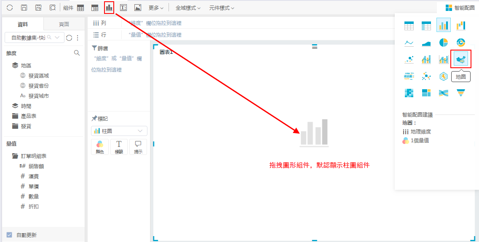The height and width of the screenshot is (242, 479).
Task: Pick the funnel chart icon
Action: (460, 93)
